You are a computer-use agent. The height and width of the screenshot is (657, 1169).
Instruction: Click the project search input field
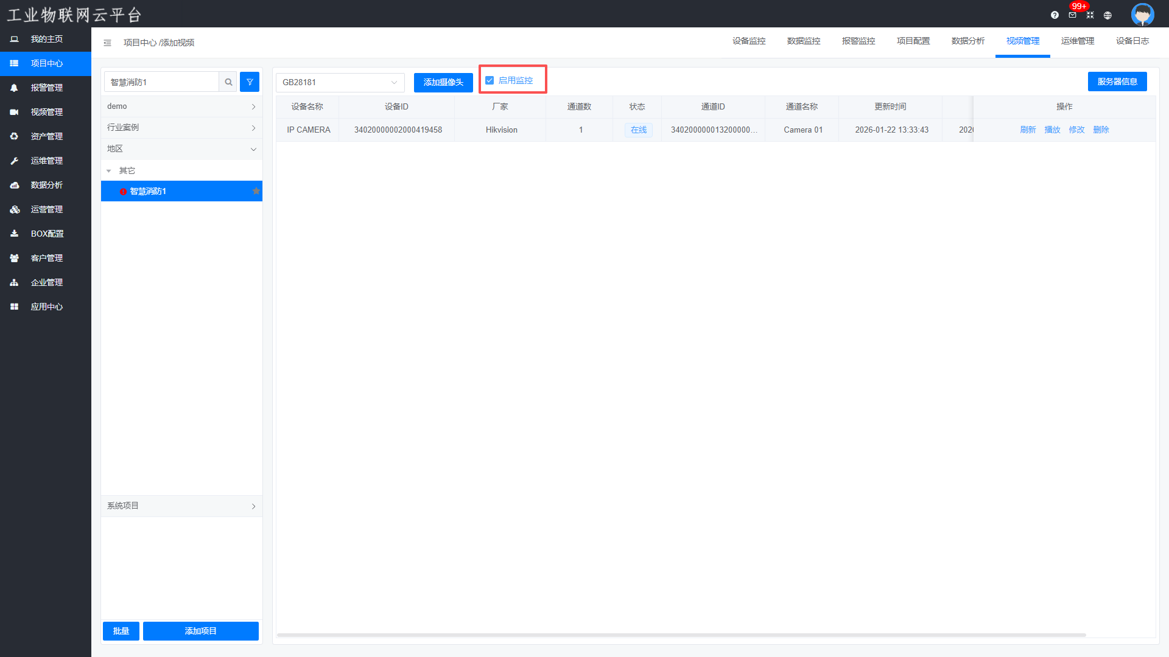(x=161, y=82)
